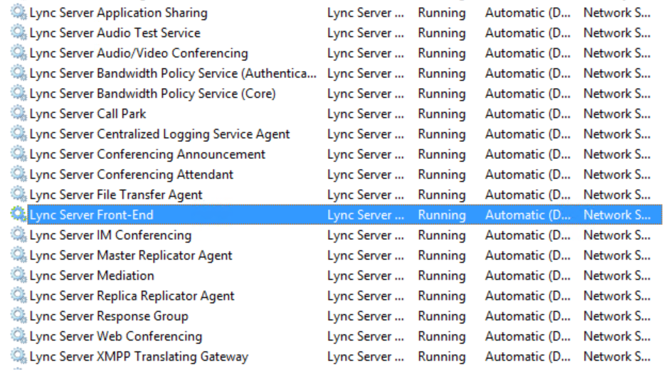Click gear icon for XMPP Translating Gateway
Screen dimensions: 663x374
[x=18, y=356]
